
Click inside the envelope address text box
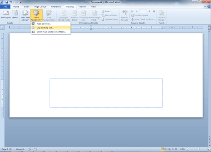(x=106, y=93)
